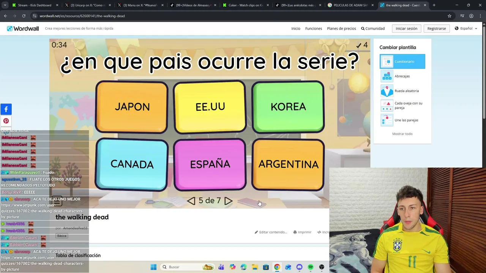Select the EE.UU answer tile

pyautogui.click(x=210, y=107)
